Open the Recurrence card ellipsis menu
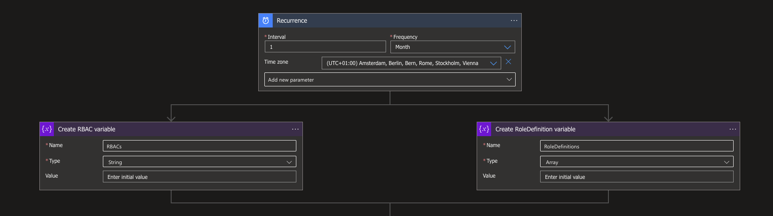The width and height of the screenshot is (773, 216). [x=514, y=21]
